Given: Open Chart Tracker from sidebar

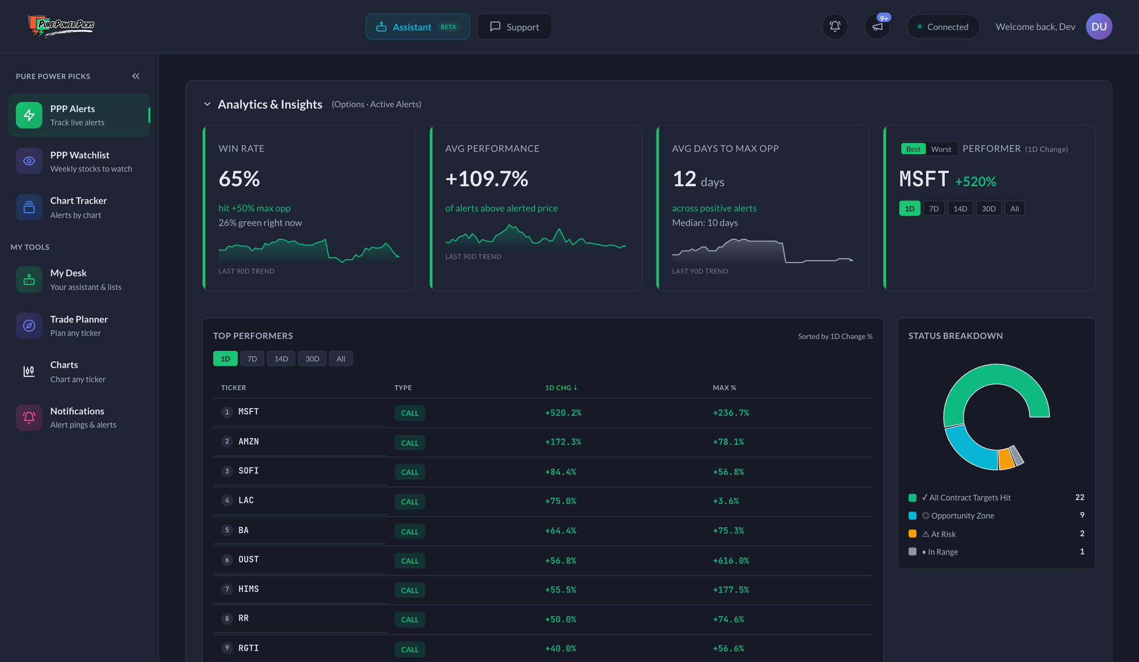Looking at the screenshot, I should (79, 207).
